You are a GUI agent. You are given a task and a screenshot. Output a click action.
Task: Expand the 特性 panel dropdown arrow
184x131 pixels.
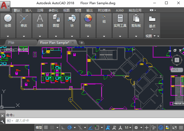pos(88,36)
